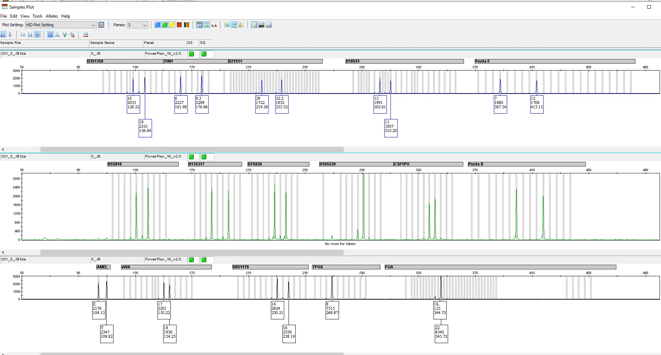The image size is (661, 355).
Task: Open the Panes count dropdown
Action: click(x=138, y=25)
